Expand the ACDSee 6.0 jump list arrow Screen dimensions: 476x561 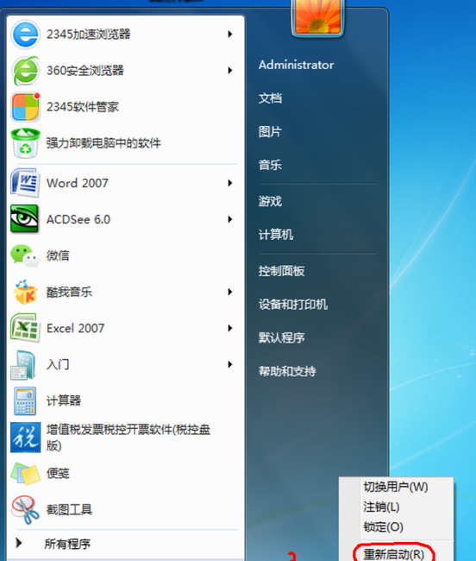tap(230, 219)
